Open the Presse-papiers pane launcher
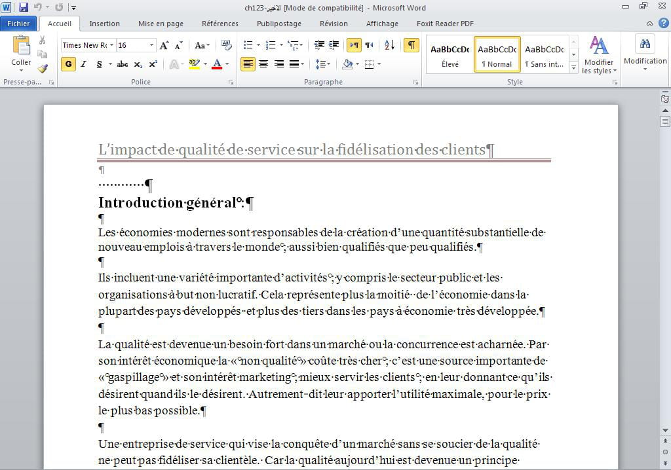Screen dimensions: 671x470 pos(51,82)
